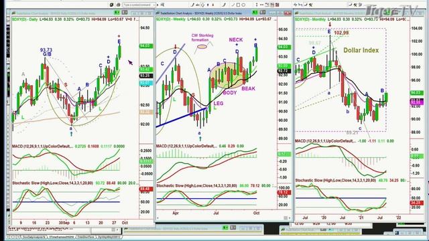Screen dimensions: 429x241
Task: Select the outlined up-arrow drawing tool
Action: tap(202, 5)
